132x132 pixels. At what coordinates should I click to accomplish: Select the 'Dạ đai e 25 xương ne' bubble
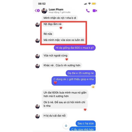81,73
